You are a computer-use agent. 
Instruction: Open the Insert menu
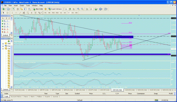click(x=16, y=6)
